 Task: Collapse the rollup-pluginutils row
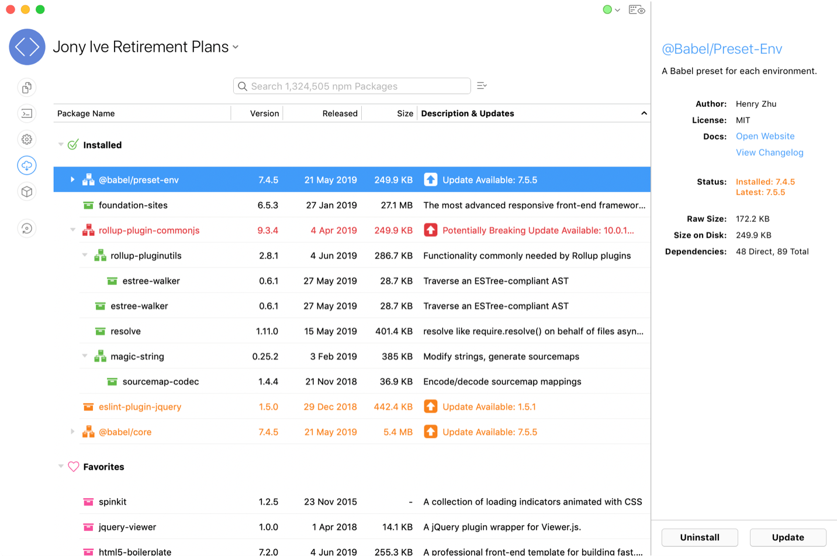coord(85,255)
